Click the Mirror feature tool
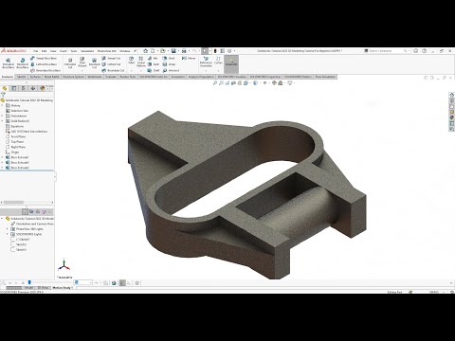 189,58
